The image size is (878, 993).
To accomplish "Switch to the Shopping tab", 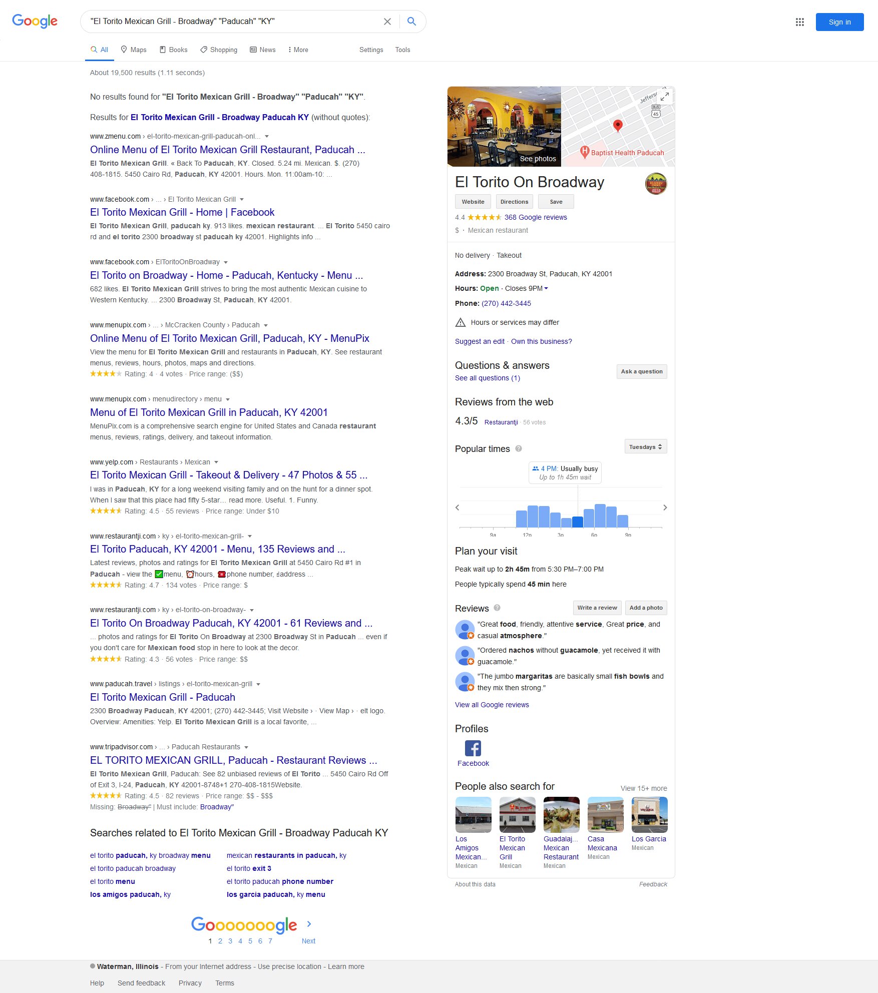I will point(219,50).
